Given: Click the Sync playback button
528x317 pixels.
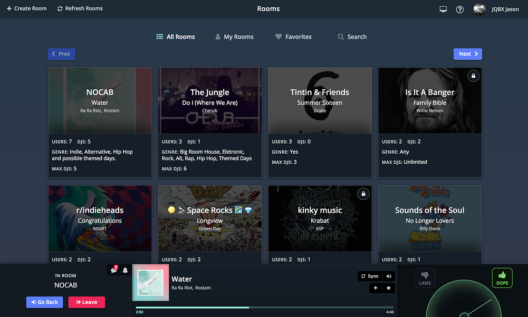Looking at the screenshot, I should 370,276.
